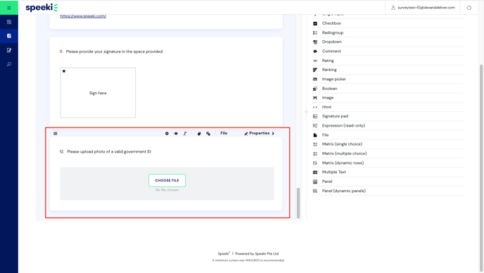Add Matrix (dynamic rows) from toolbox

pos(388,163)
